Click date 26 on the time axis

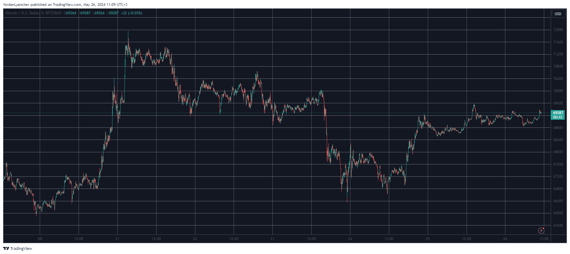point(505,239)
